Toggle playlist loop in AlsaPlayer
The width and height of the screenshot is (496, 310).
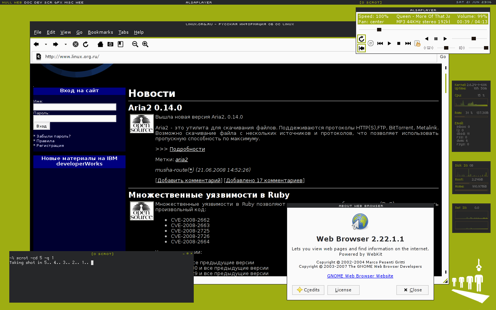(362, 48)
